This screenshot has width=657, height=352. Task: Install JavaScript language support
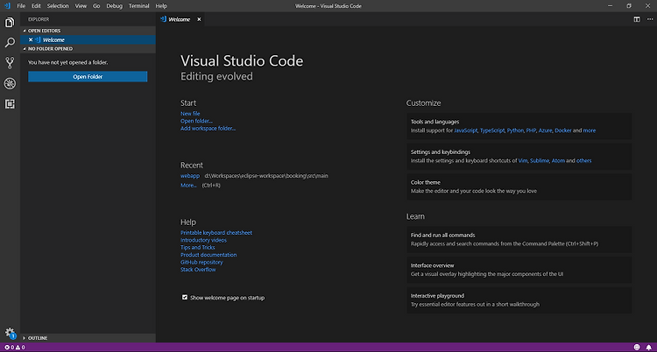(x=465, y=130)
